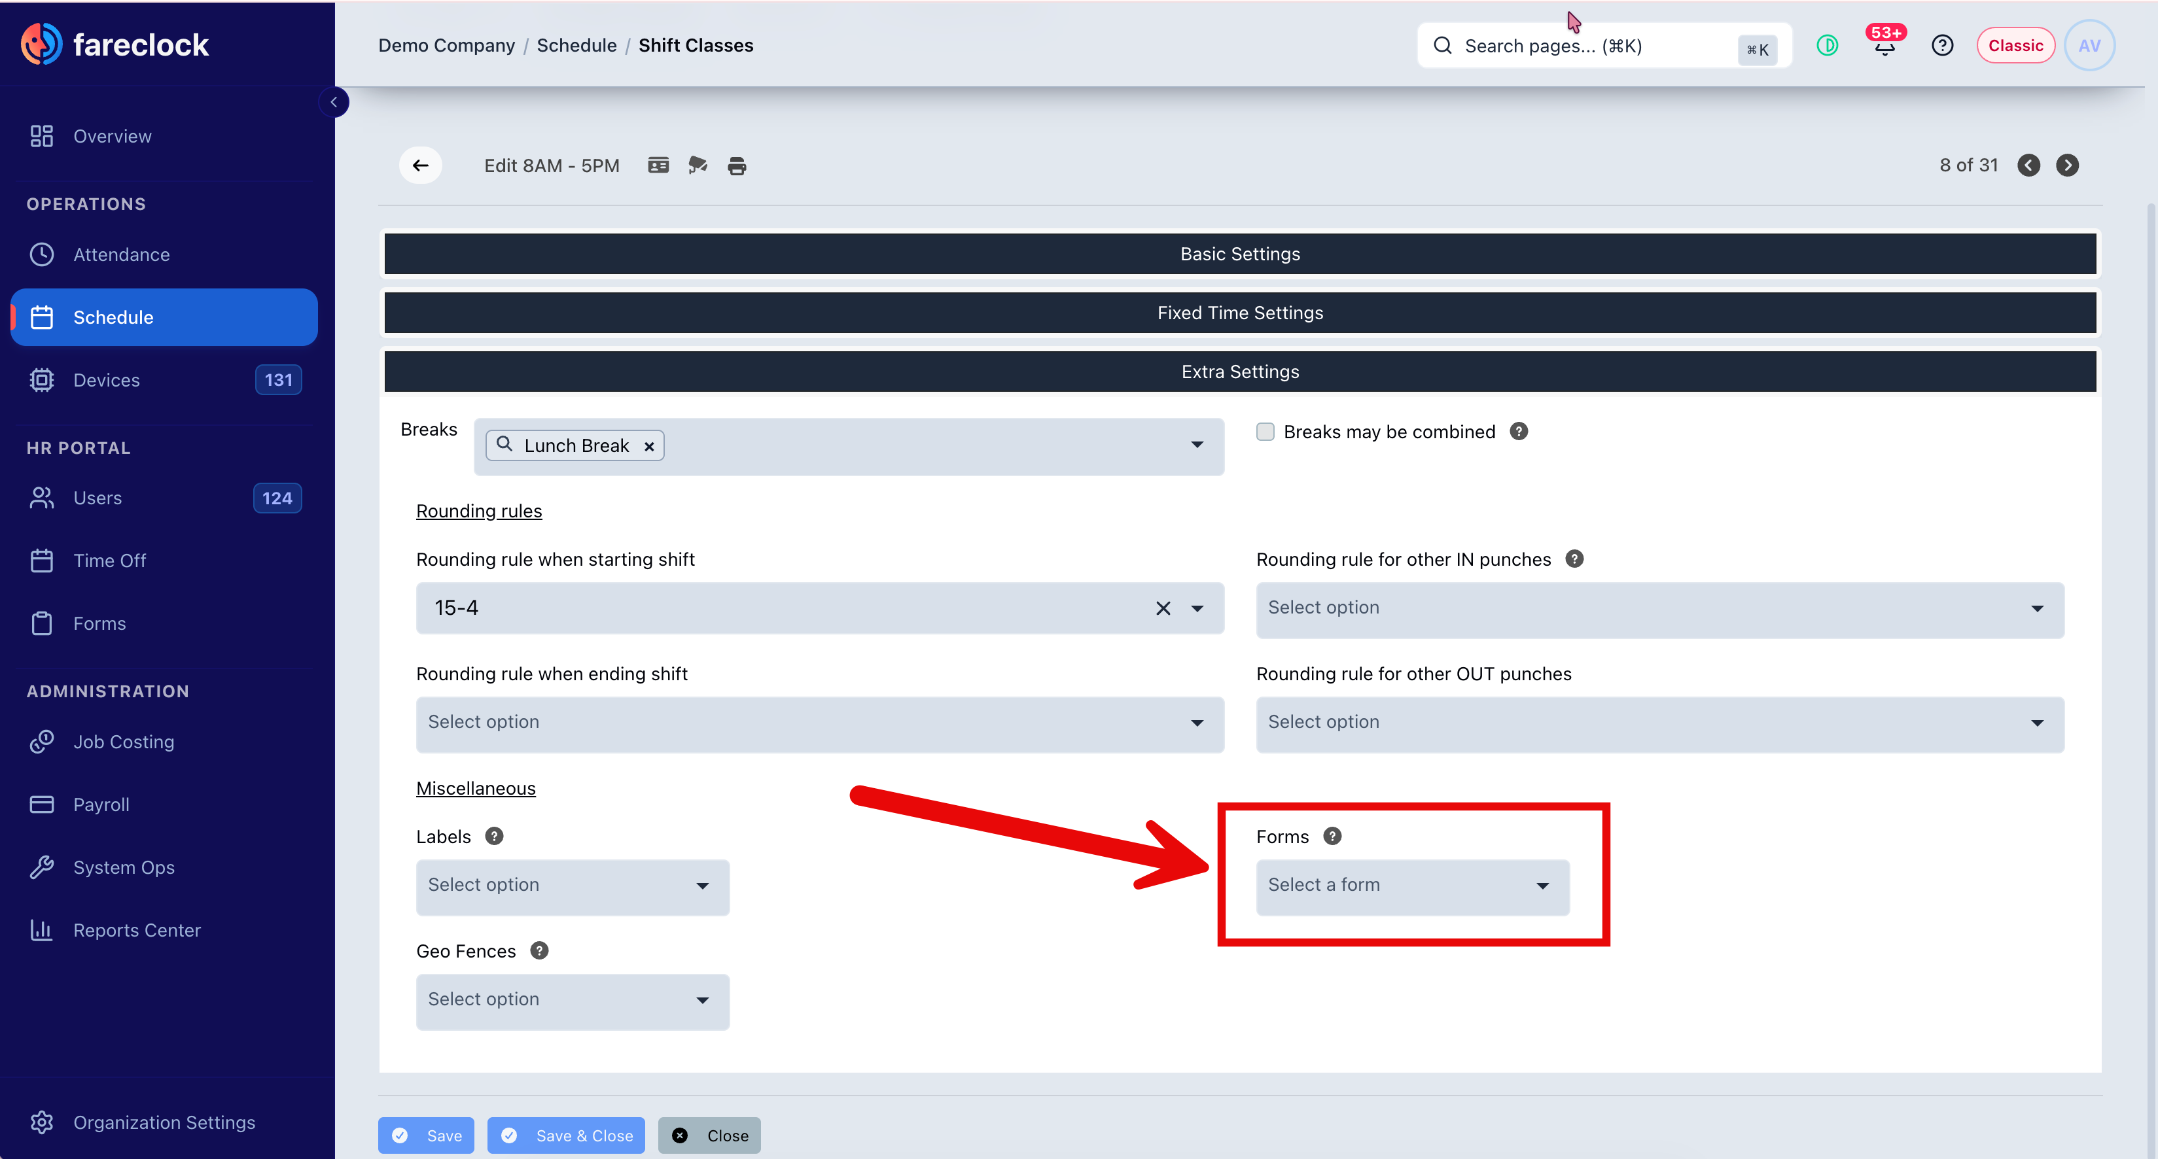Go to previous record with the left arrow
The image size is (2158, 1159).
point(2028,165)
